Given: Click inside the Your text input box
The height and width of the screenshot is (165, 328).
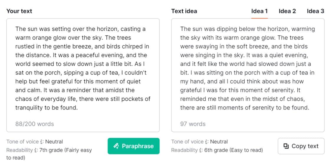Looking at the screenshot, I should pyautogui.click(x=83, y=68).
